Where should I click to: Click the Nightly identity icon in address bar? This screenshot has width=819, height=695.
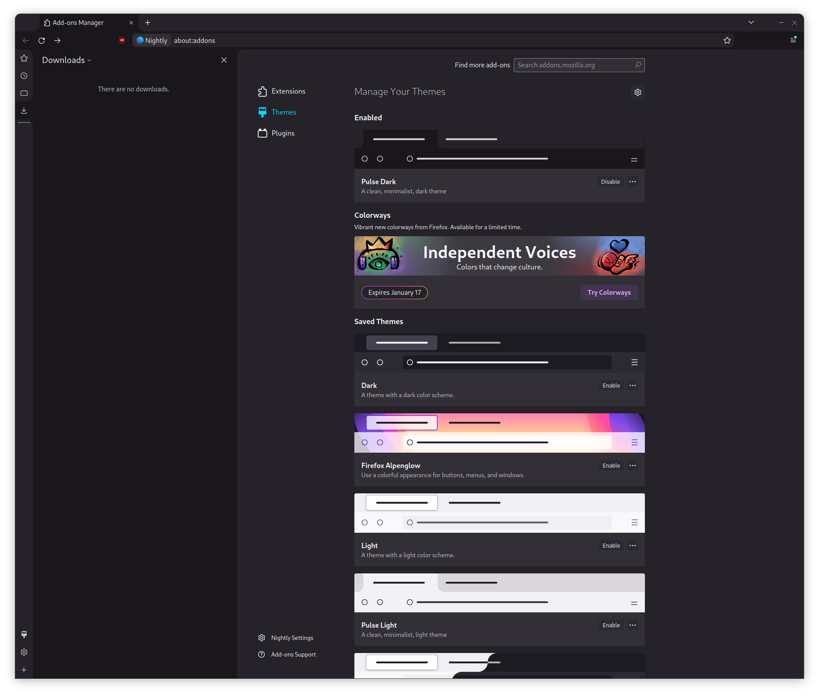(x=152, y=40)
